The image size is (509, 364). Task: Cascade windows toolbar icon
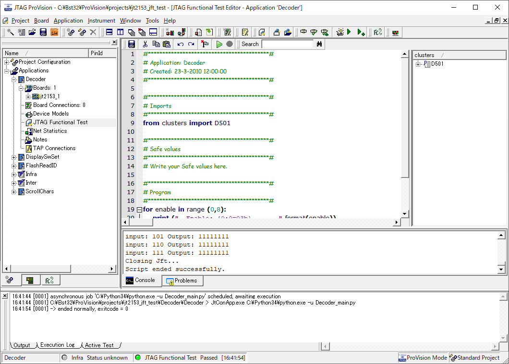[132, 32]
